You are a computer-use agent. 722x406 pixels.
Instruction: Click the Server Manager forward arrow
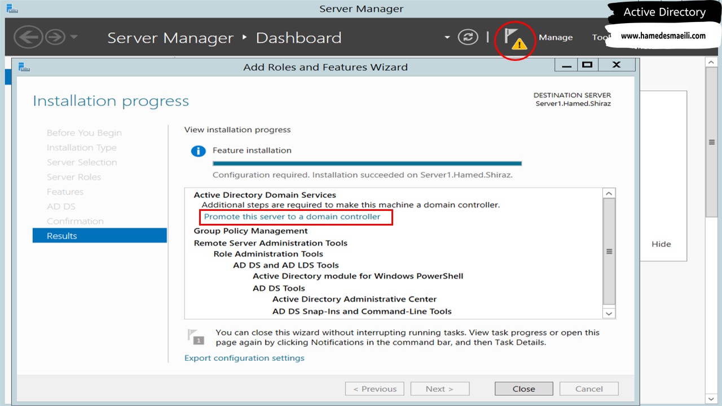(54, 37)
